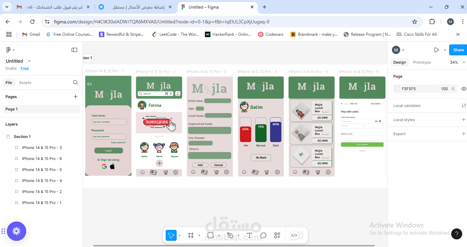467x247 pixels.
Task: Select layer iPhone 14 & 15 Pro - 2
Action: [x=41, y=192]
